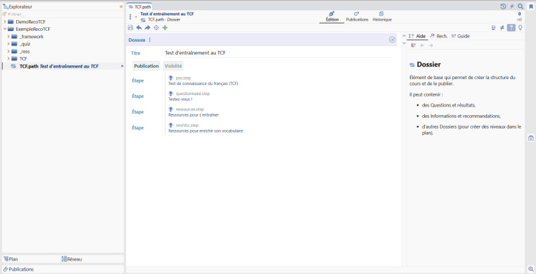Open the Testez-vous ! link

(180, 99)
